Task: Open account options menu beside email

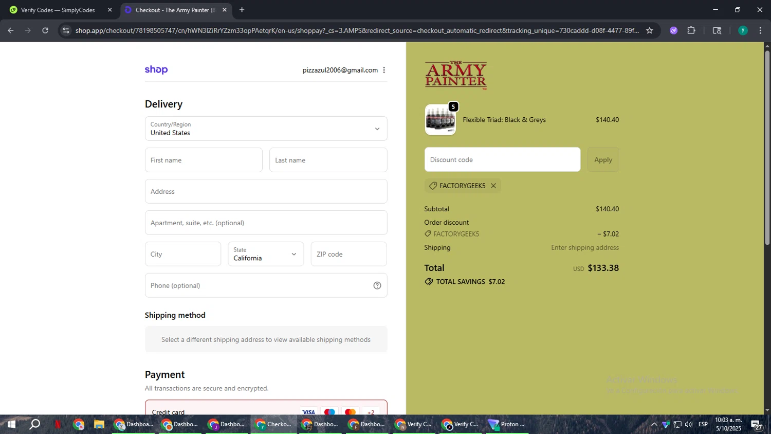Action: 384,70
